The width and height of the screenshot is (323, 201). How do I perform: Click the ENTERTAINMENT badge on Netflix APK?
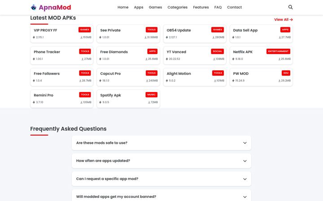278,51
